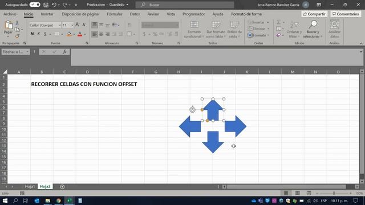Increase font size with large A icon
This screenshot has height=205, width=365.
pyautogui.click(x=78, y=24)
